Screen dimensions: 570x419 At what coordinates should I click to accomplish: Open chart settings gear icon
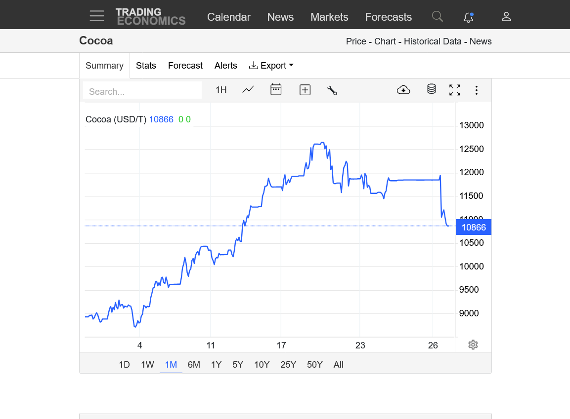[x=473, y=344]
